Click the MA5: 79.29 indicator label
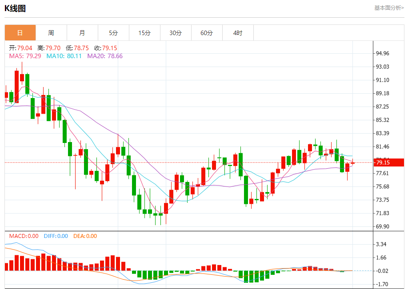This screenshot has width=408, height=289. click(x=25, y=56)
